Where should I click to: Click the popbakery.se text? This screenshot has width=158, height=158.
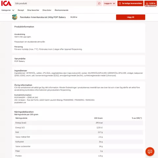click(20, 102)
